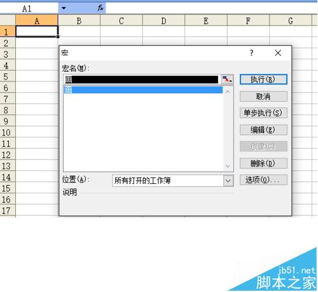Select column D header
The height and width of the screenshot is (292, 318).
click(x=163, y=21)
